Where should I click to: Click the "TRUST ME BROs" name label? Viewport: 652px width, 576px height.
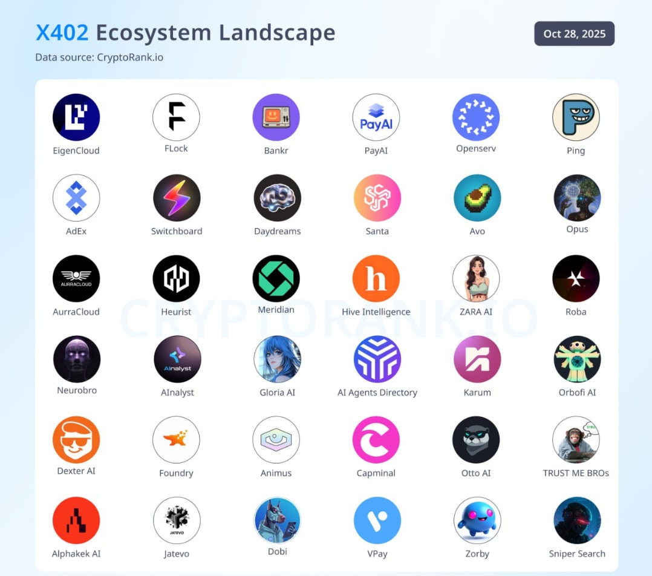576,473
